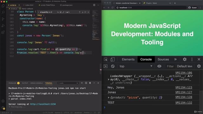Screen dimensions: 203x114
Task: Open the Run and Debug view icon
Action: point(3,26)
